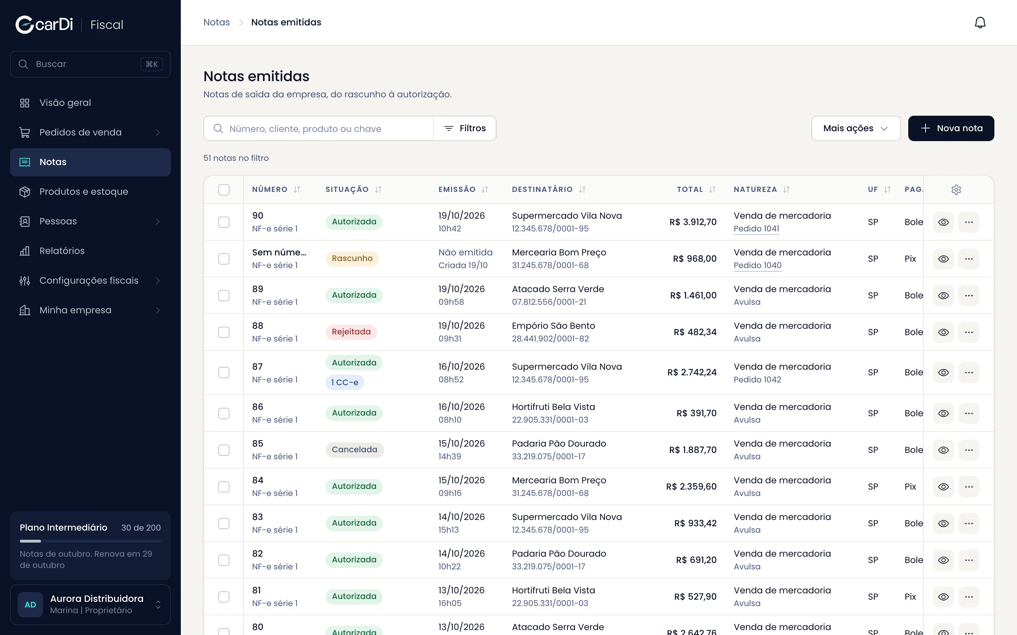The width and height of the screenshot is (1017, 635).
Task: View the draft Mercearia Bom Preço note
Action: click(944, 259)
